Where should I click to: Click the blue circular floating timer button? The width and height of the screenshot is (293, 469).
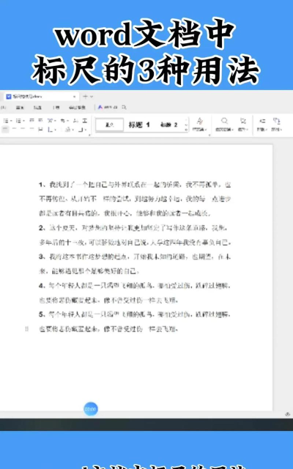(91, 409)
